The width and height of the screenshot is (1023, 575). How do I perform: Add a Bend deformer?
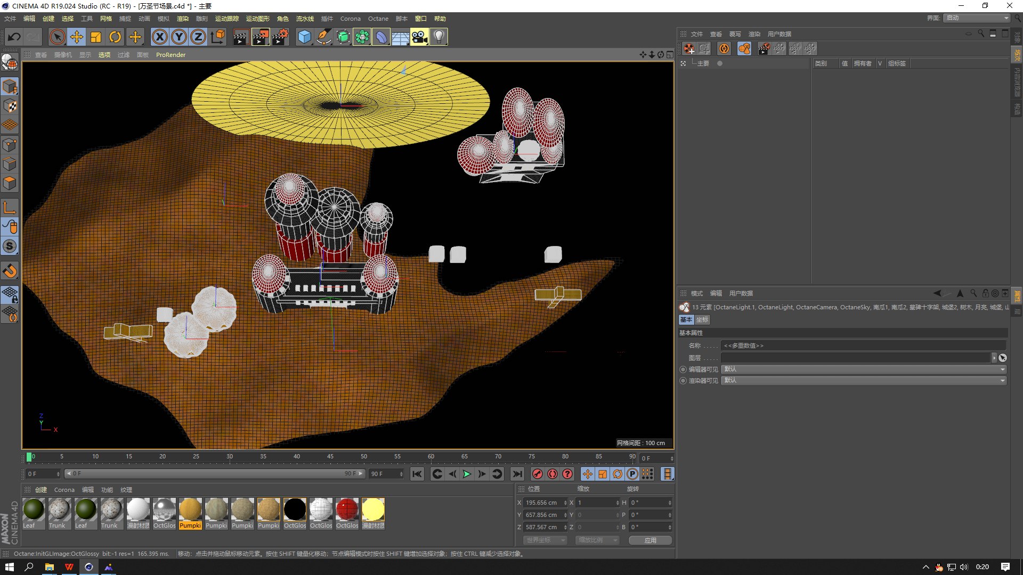[x=381, y=37]
